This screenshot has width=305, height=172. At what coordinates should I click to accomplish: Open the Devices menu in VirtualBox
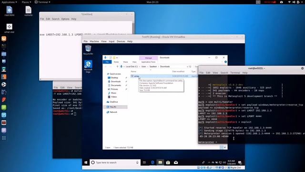coord(121,42)
